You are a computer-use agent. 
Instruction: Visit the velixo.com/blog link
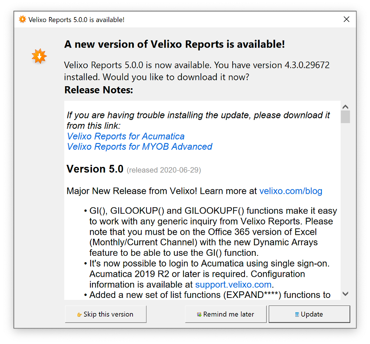pos(291,191)
